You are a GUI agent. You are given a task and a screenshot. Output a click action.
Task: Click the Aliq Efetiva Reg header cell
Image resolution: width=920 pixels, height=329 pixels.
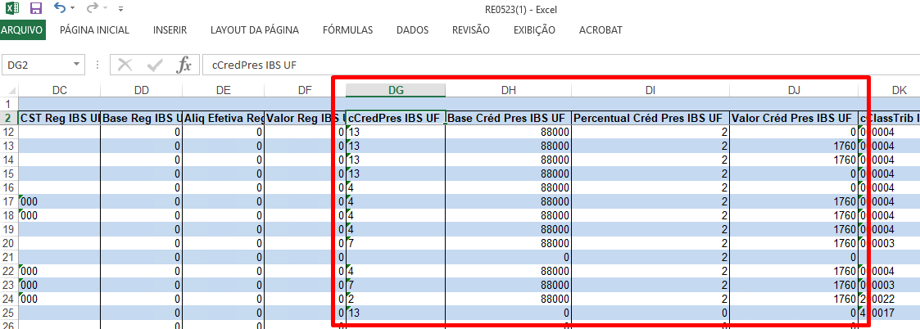[x=224, y=118]
